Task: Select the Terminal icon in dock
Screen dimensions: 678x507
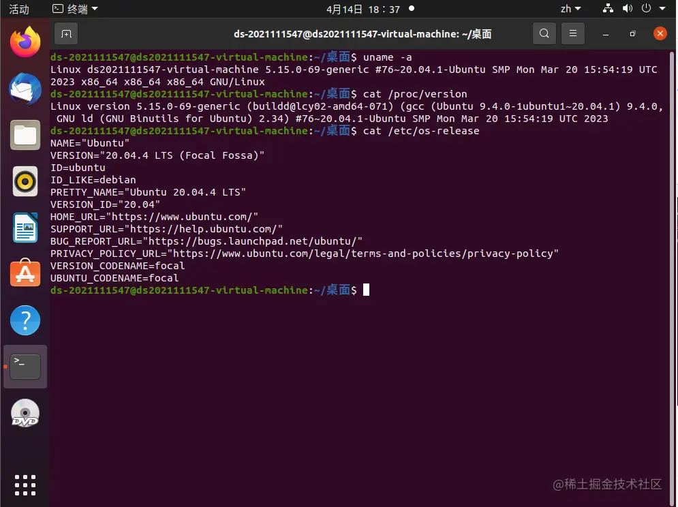Action: tap(25, 367)
